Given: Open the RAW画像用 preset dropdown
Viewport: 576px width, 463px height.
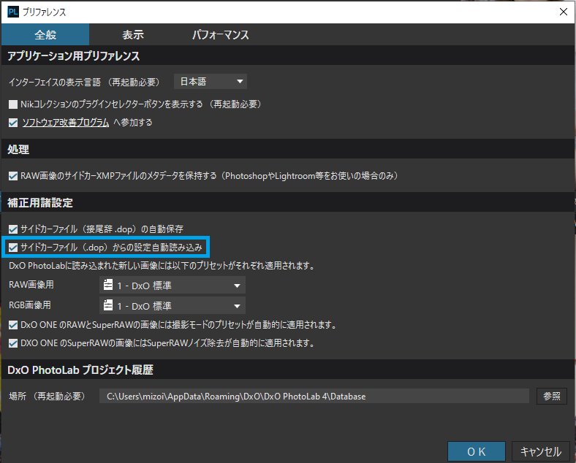Looking at the screenshot, I should [x=173, y=286].
